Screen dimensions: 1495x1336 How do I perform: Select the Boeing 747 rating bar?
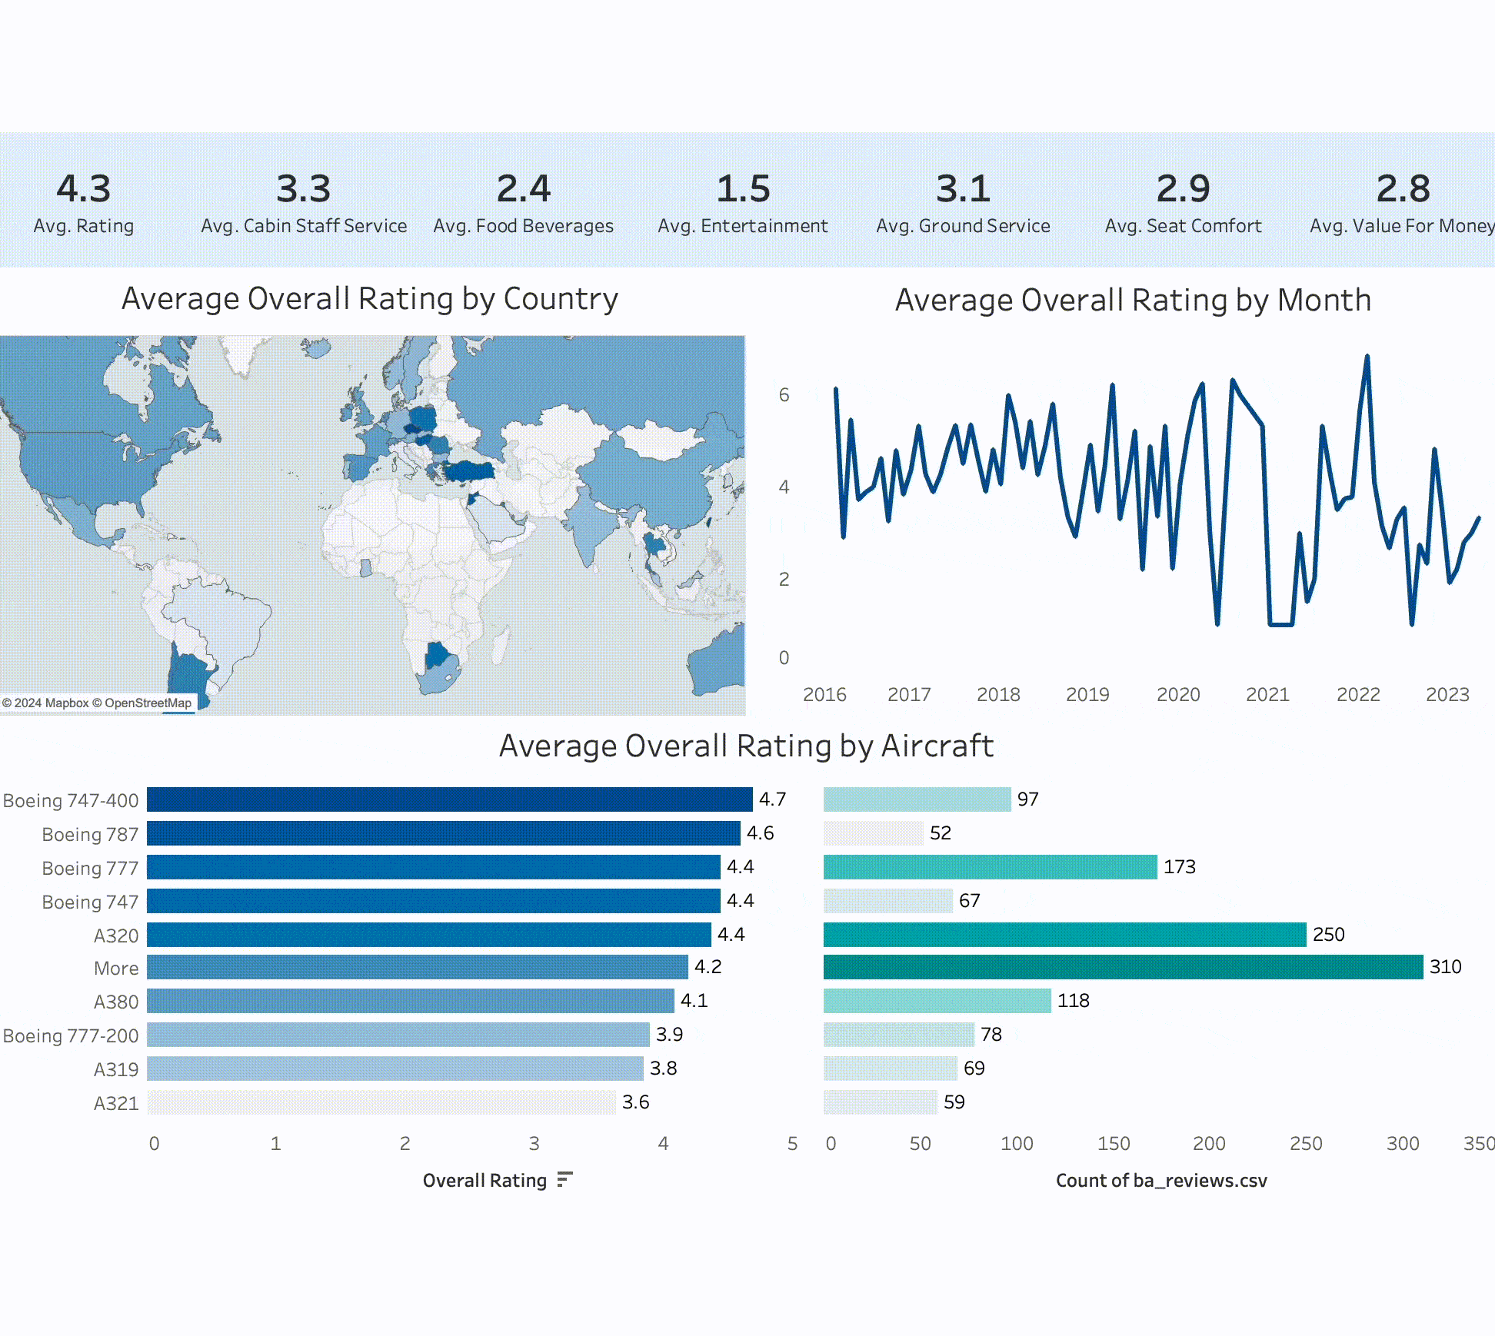(434, 901)
